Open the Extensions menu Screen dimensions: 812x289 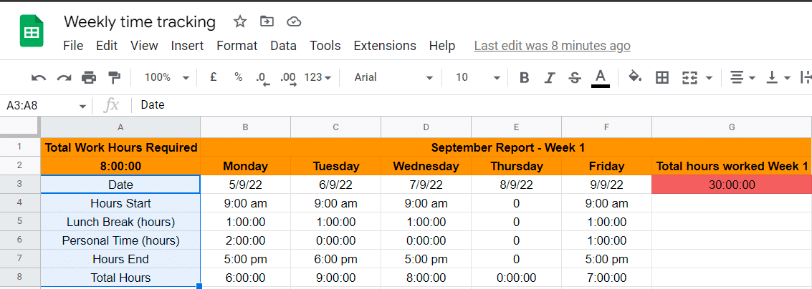coord(385,46)
